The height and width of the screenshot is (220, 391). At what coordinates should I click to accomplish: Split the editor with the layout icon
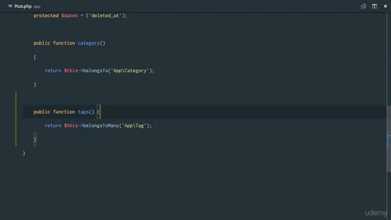(x=375, y=6)
